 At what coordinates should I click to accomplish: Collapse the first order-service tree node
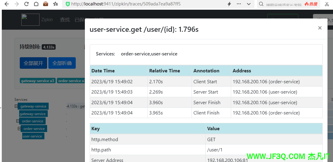(18, 121)
